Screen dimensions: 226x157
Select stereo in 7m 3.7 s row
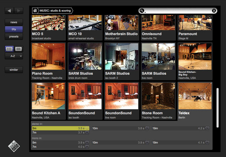coord(61,133)
